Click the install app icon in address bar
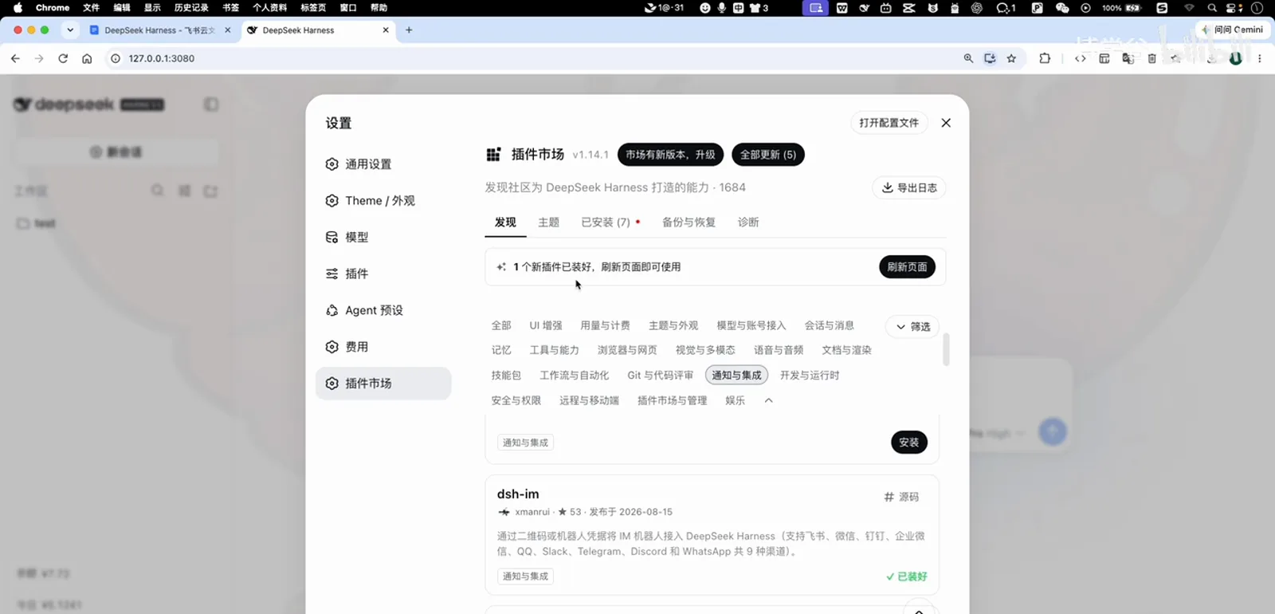The width and height of the screenshot is (1275, 614). tap(990, 58)
